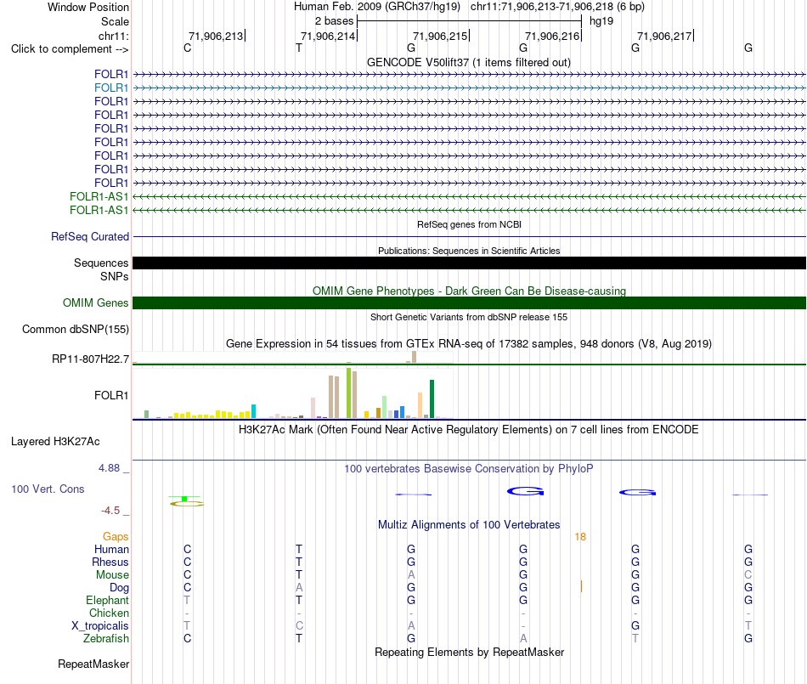
Task: Click the 'hg19' label beside scale bar
Action: [x=601, y=21]
